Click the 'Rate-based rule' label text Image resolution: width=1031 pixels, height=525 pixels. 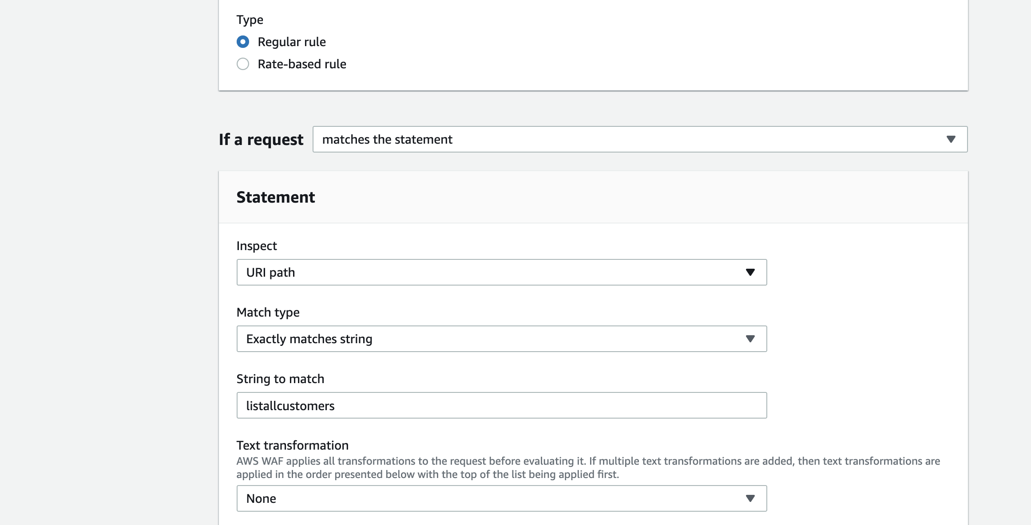coord(302,64)
